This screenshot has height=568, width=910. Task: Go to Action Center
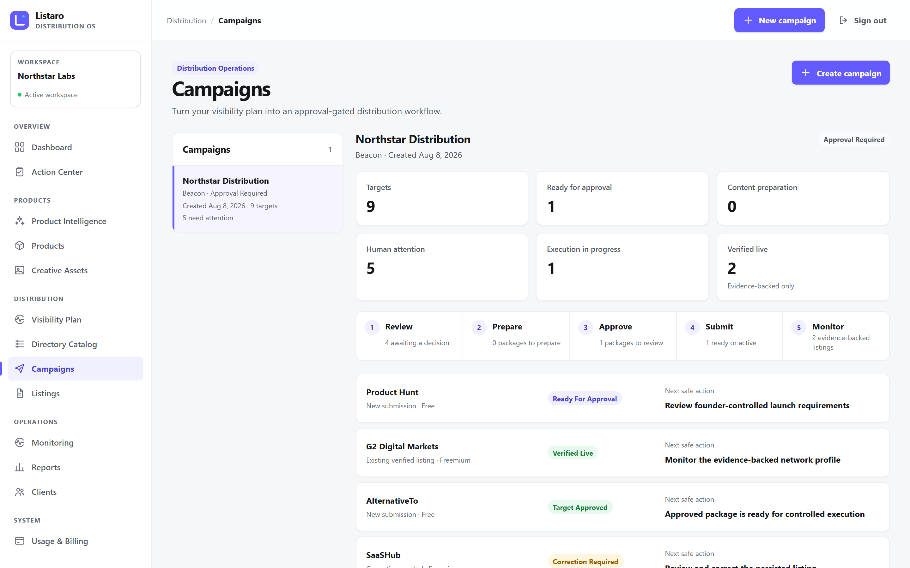[75, 172]
